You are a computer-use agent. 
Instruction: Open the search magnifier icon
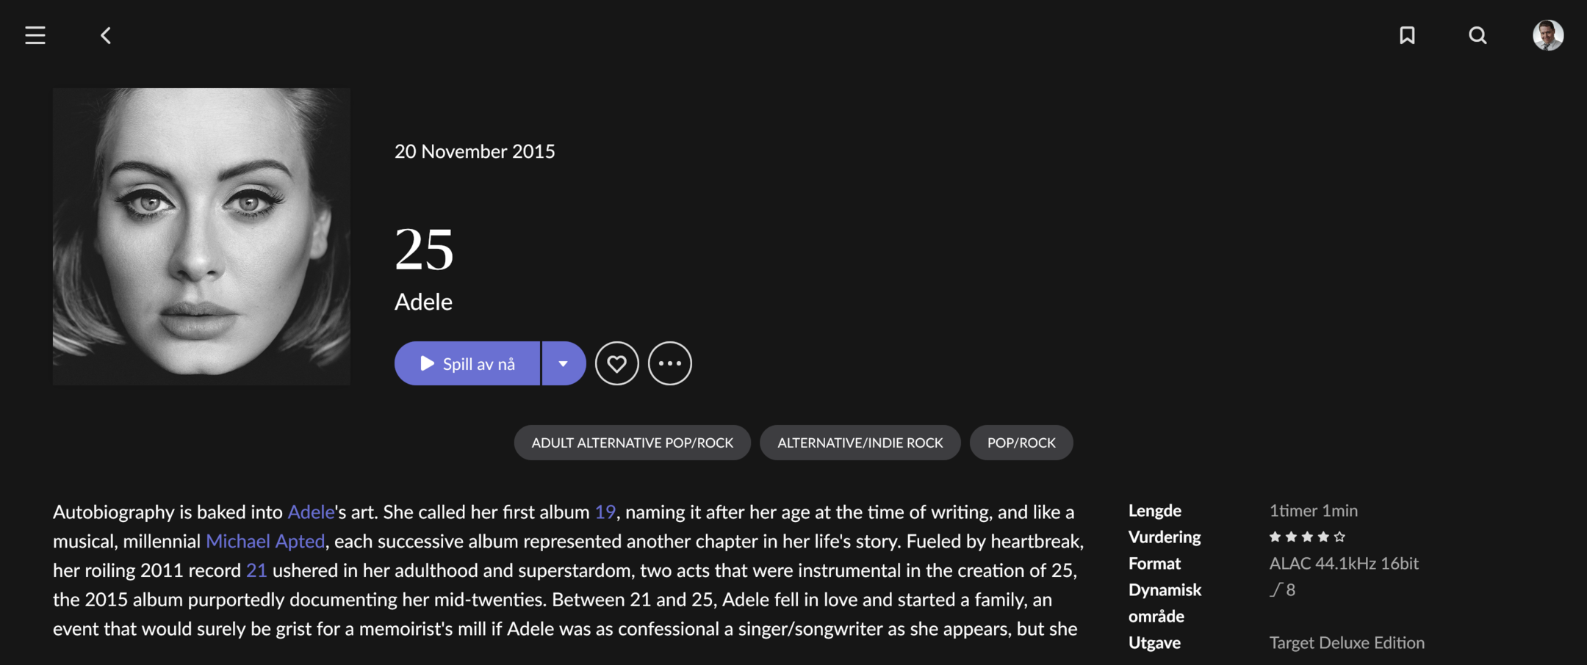[x=1478, y=35]
